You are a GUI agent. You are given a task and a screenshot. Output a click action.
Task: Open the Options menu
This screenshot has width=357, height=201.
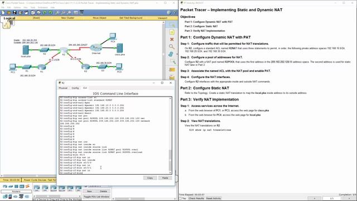[17, 7]
